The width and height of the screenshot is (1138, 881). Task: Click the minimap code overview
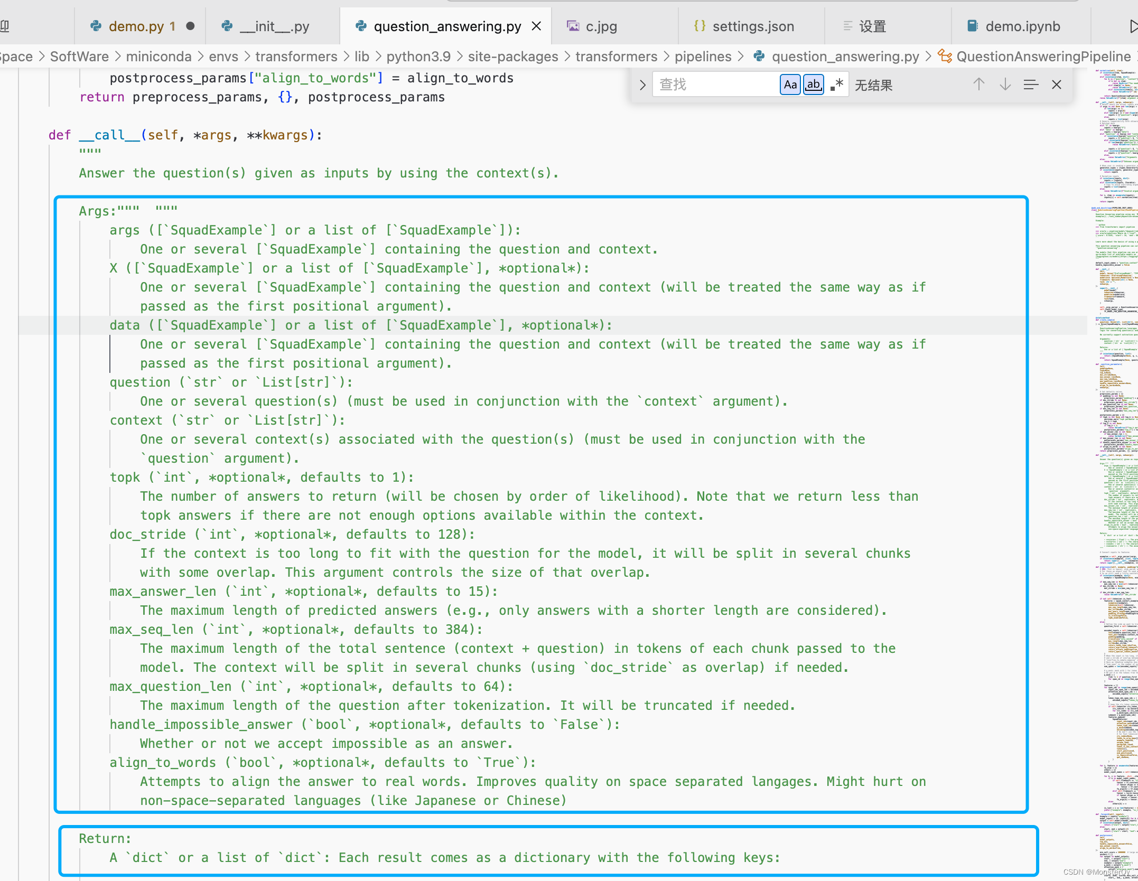point(1114,475)
